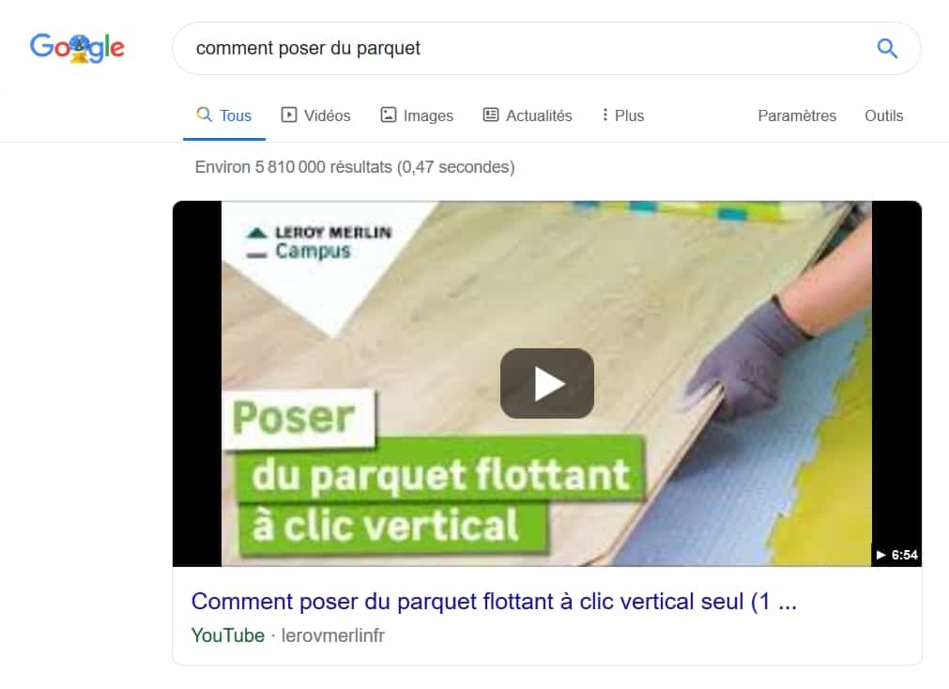Open the 'Comment poser du parquet flottant' link
Image resolution: width=949 pixels, height=689 pixels.
point(494,601)
